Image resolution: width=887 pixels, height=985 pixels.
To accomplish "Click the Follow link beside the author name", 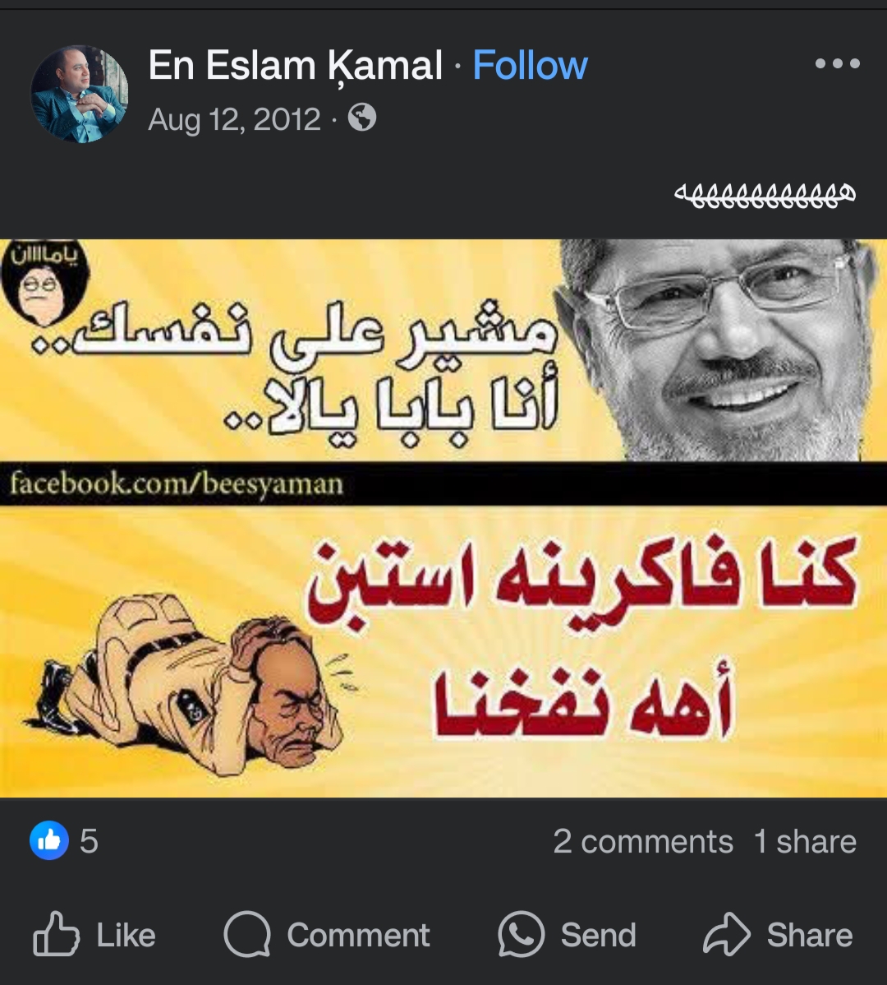I will pyautogui.click(x=530, y=65).
